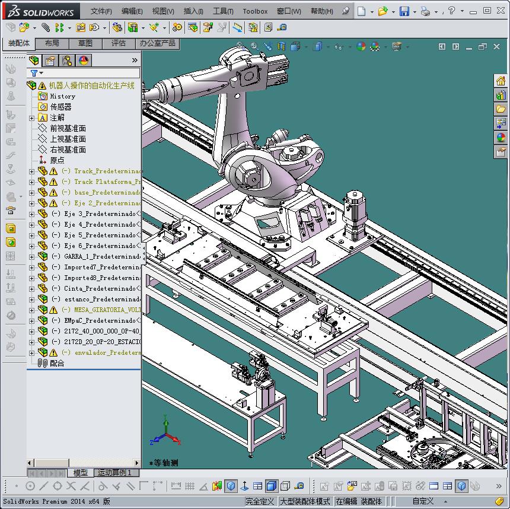Viewport: 510px width, 509px height.
Task: Select the 前视基准面 plane in tree
Action: point(68,128)
